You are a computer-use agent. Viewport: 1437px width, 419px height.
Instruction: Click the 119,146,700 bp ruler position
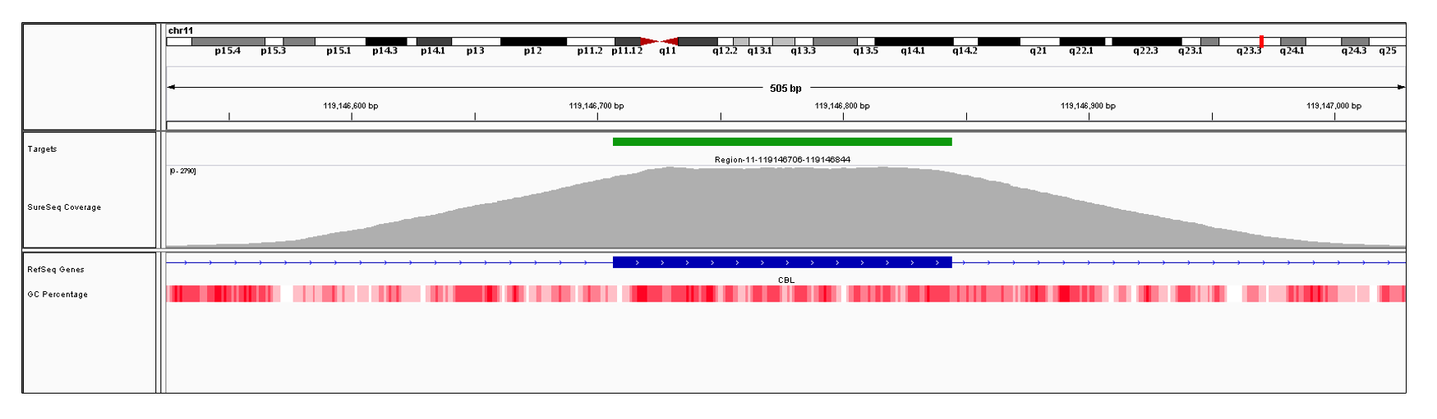(x=596, y=106)
